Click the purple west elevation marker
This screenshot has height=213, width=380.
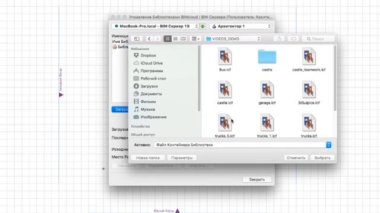(61, 95)
